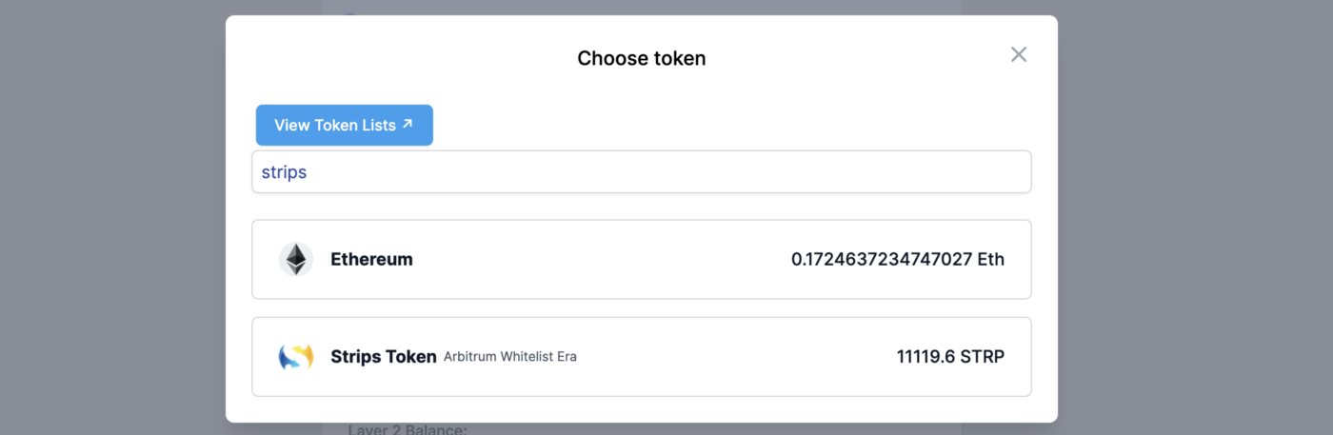This screenshot has height=435, width=1333.
Task: Click the Arbitrum Whitelist Era label
Action: tap(510, 357)
